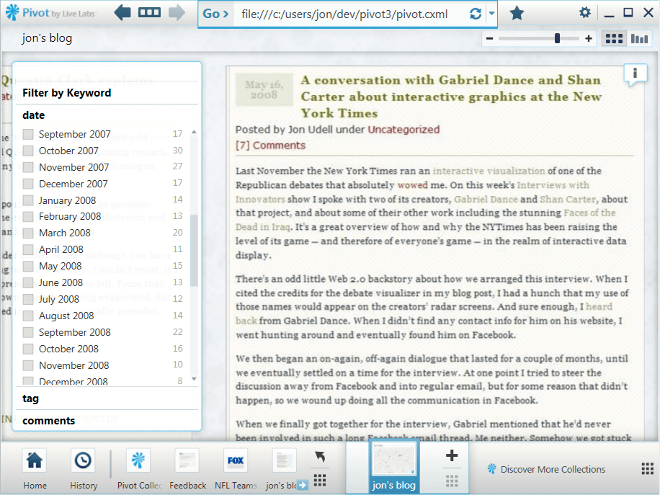Click the zoom in plus button
660x495 pixels.
pyautogui.click(x=589, y=39)
